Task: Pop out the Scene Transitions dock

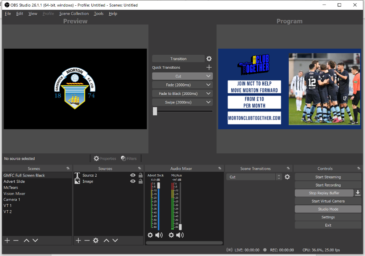Action: coord(288,168)
